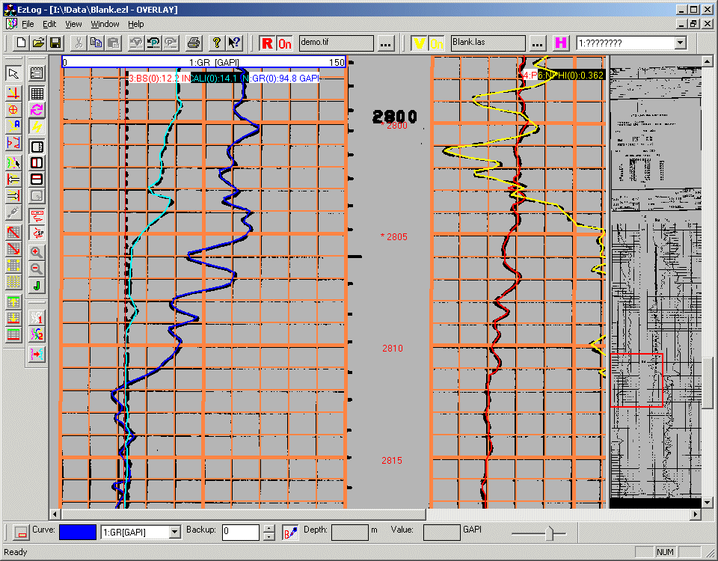
Task: Click the Print icon in the toolbar
Action: (194, 43)
